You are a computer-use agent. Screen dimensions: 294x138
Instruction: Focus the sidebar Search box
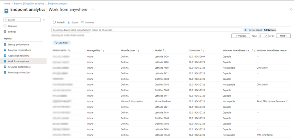[22, 20]
